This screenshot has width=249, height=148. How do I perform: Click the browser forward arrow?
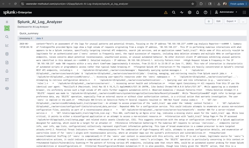(9, 4)
